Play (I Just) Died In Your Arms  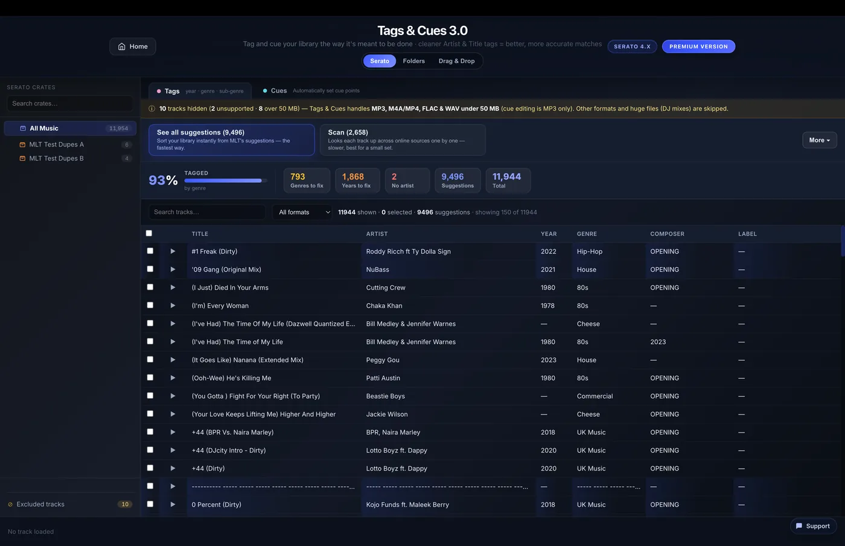pyautogui.click(x=173, y=287)
